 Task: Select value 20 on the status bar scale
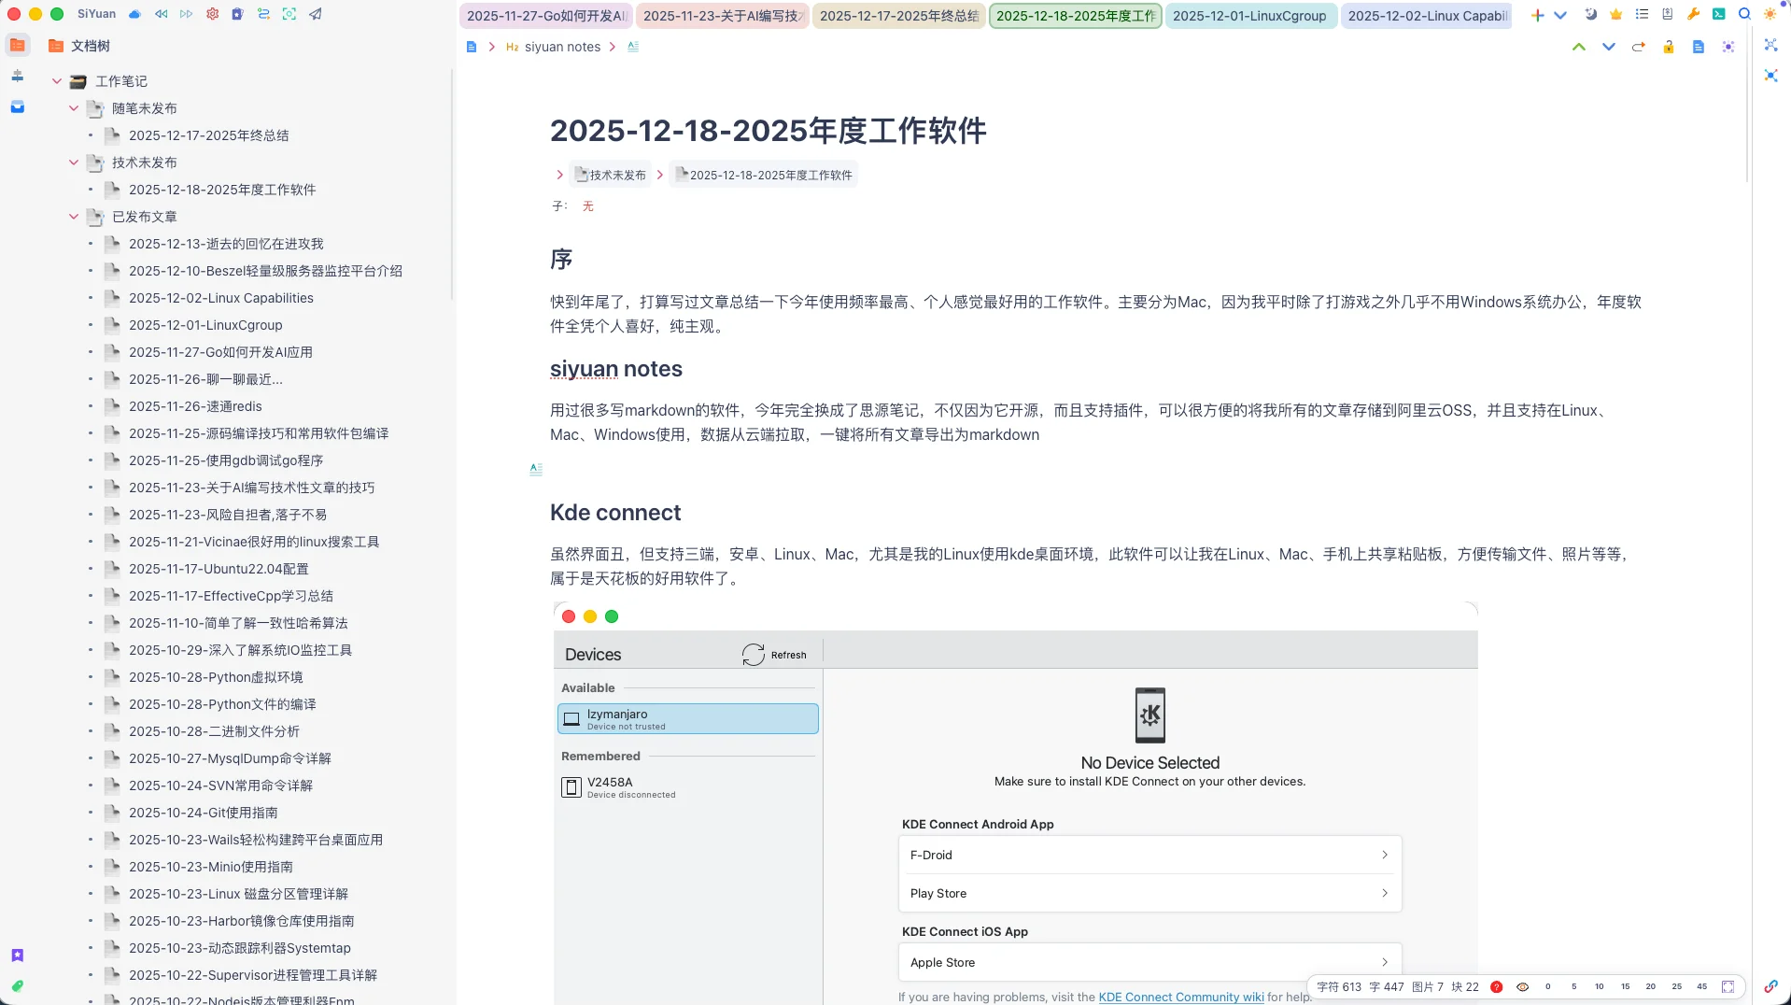click(x=1650, y=986)
